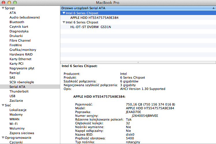Open SCSI równoległe entry
This screenshot has height=144, width=216.
pyautogui.click(x=22, y=82)
